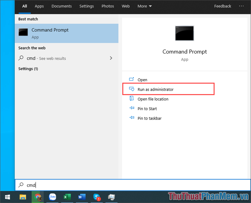The height and width of the screenshot is (203, 251).
Task: Click the Command Prompt icon in Best match
Action: [x=23, y=32]
